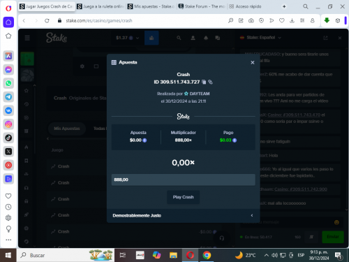Open sidebar three-dots more menu
349x262 pixels.
tap(8, 240)
